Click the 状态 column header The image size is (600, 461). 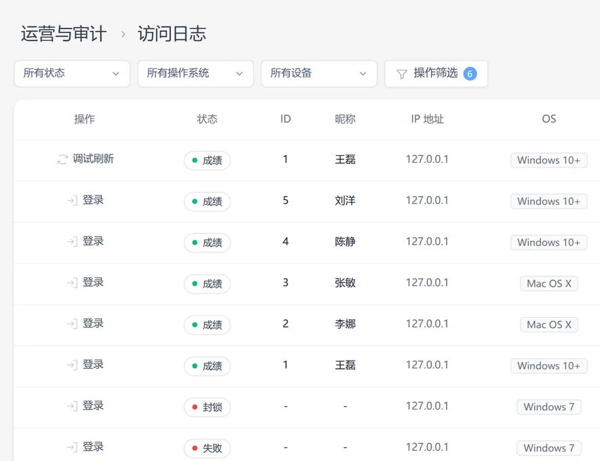coord(208,119)
